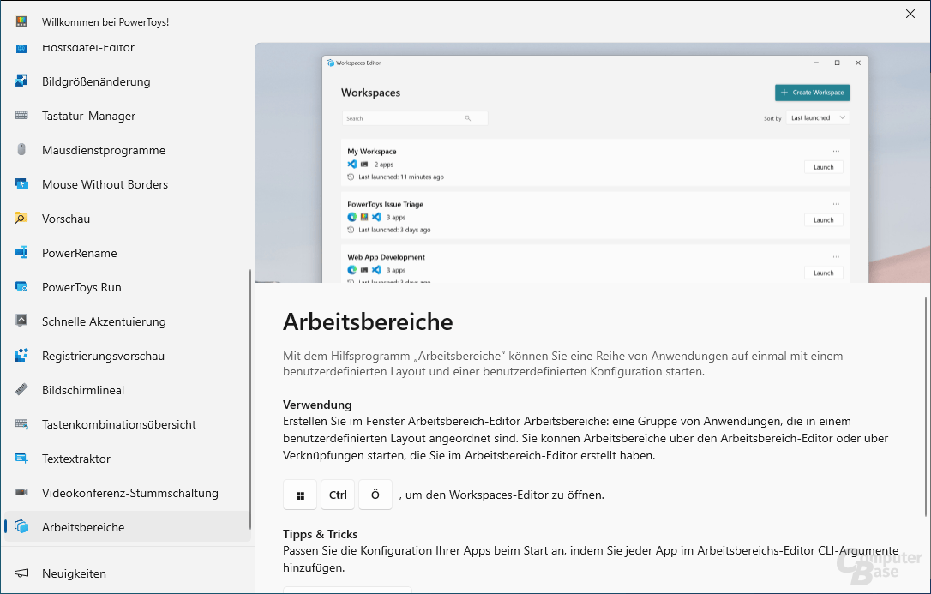Open the Sort by Last launched dropdown
This screenshot has width=931, height=594.
(816, 117)
